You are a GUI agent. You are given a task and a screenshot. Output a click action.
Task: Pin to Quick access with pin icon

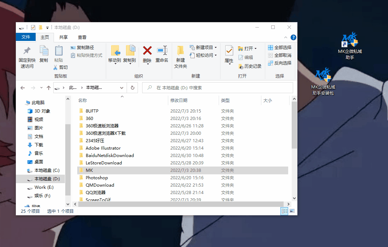pyautogui.click(x=27, y=57)
